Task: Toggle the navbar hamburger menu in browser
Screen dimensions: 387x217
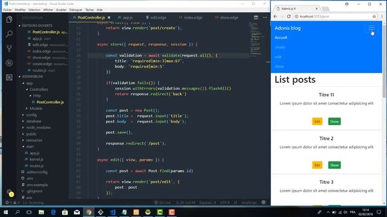Action: coord(371,28)
